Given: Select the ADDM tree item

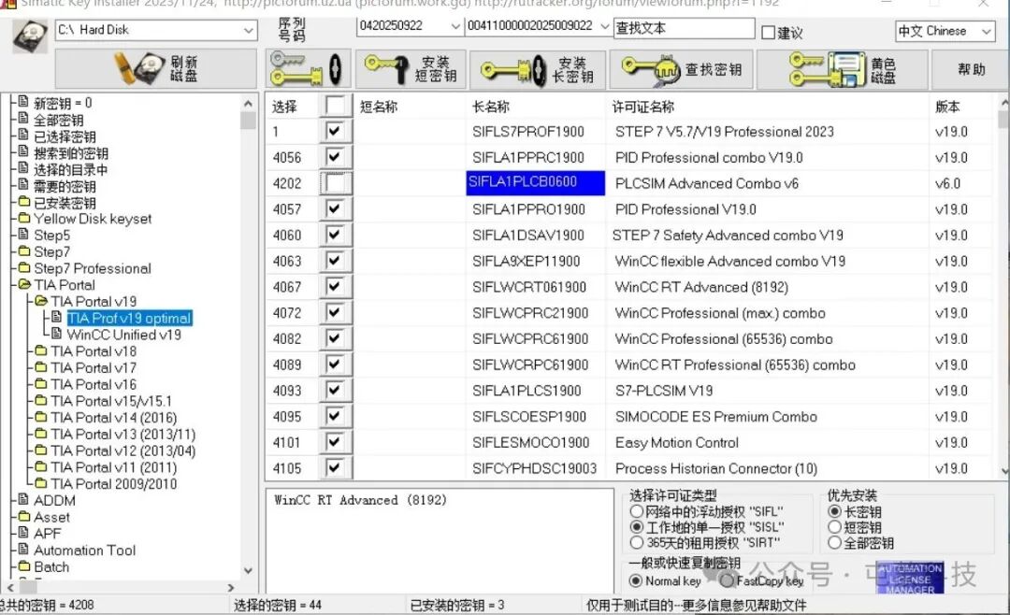Looking at the screenshot, I should (54, 501).
